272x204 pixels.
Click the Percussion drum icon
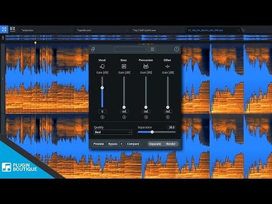(146, 66)
